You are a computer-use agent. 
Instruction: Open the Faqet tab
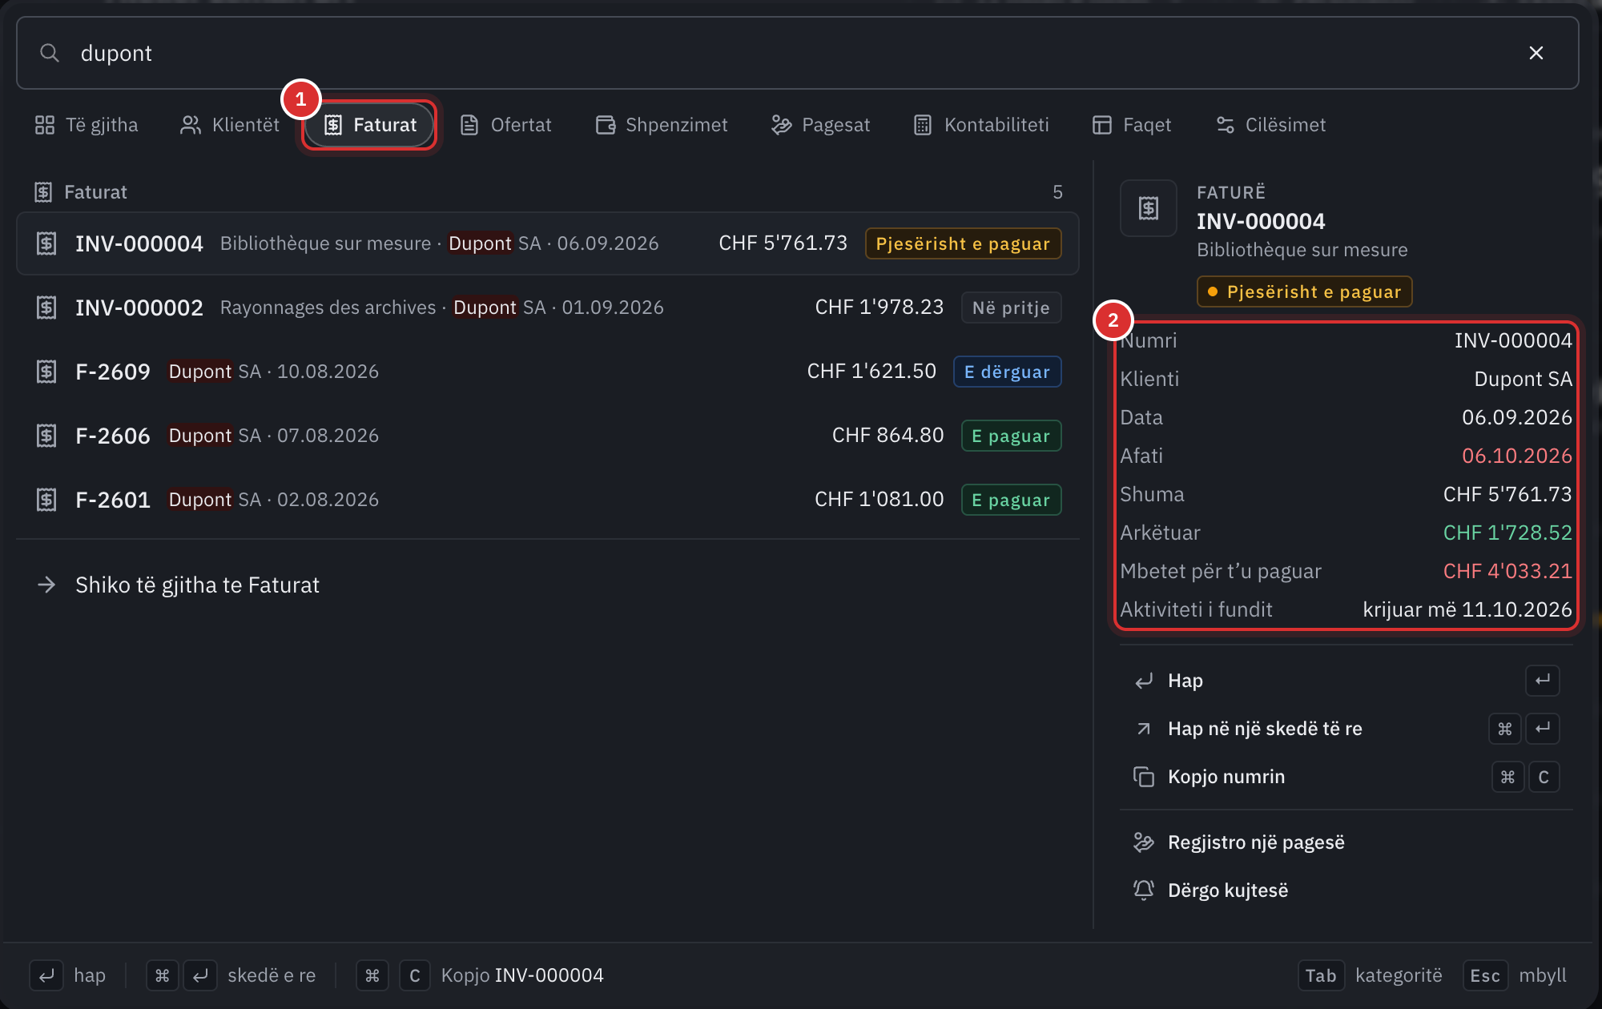(x=1132, y=125)
